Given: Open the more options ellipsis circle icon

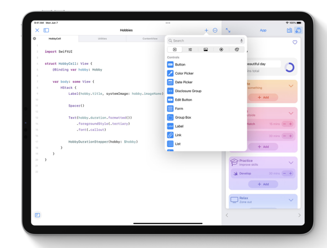Looking at the screenshot, I should click(x=215, y=31).
